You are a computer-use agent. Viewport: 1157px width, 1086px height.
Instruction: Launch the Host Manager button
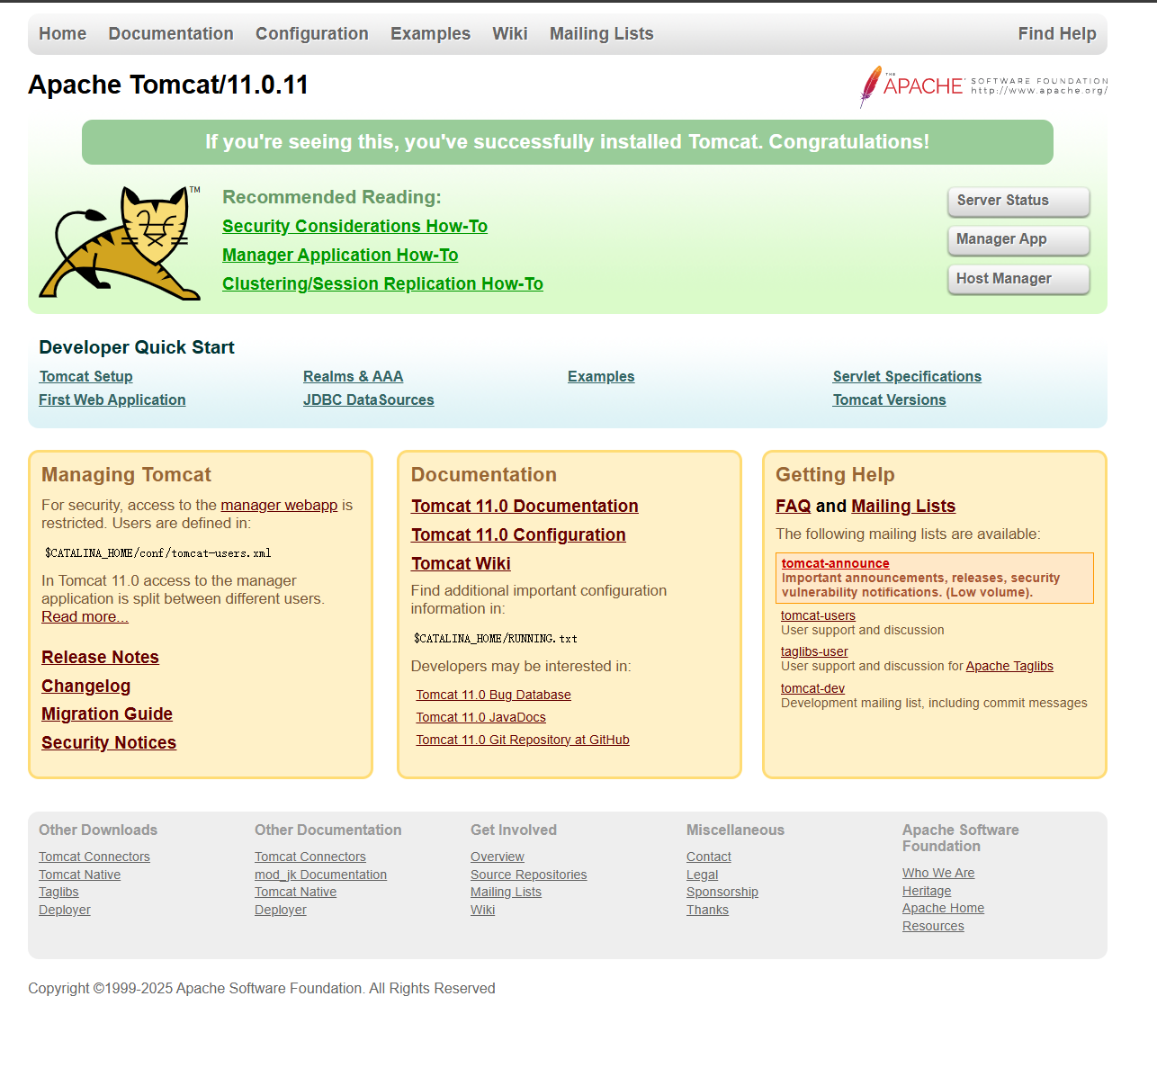point(1018,280)
